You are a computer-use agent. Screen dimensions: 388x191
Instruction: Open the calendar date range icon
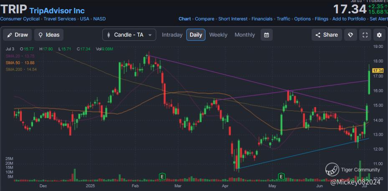pos(266,35)
